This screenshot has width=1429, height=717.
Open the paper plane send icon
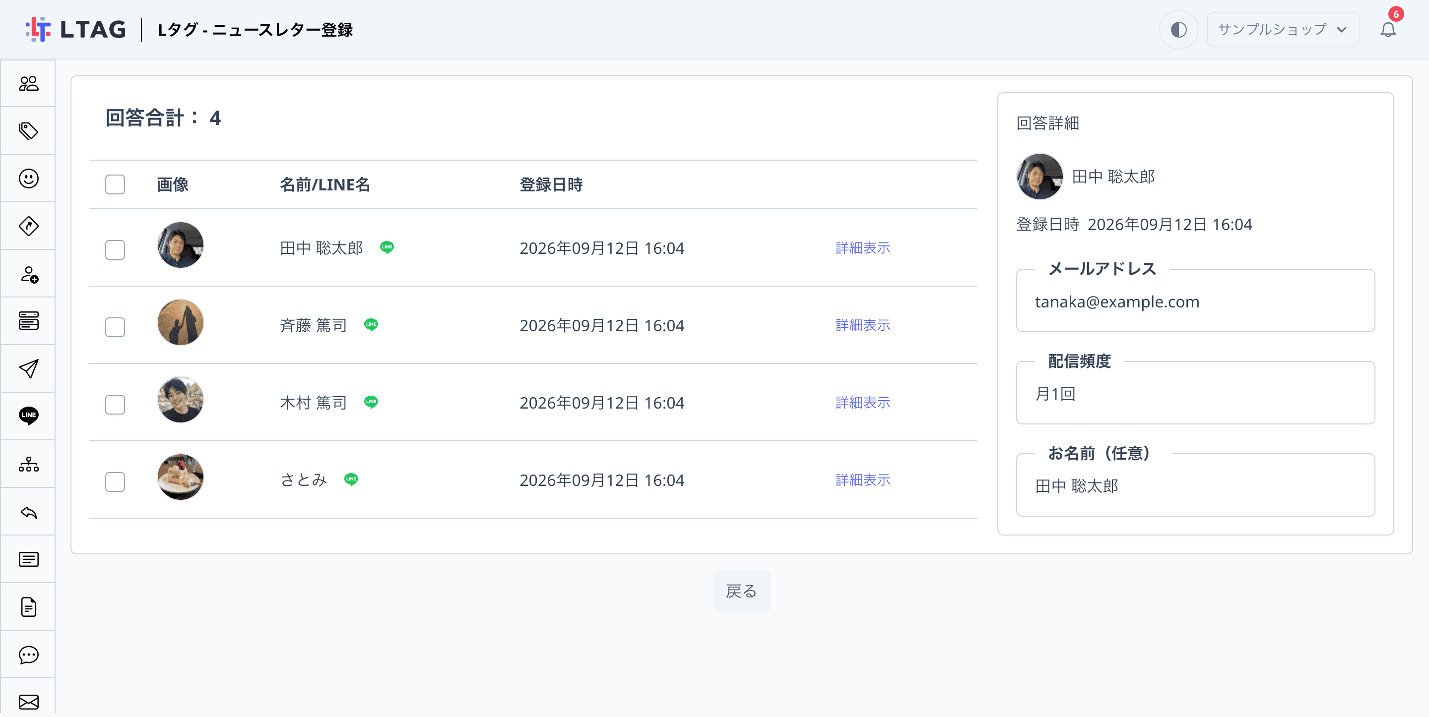(x=28, y=369)
